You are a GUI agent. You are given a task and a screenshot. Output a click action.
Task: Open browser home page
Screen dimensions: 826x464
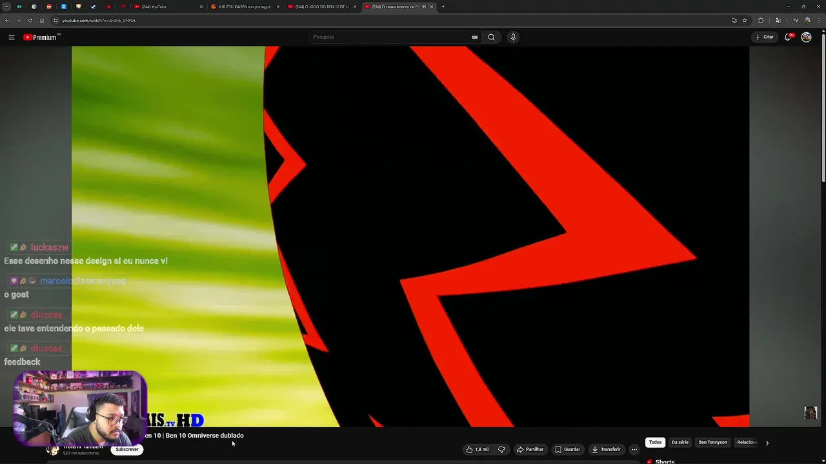point(42,20)
